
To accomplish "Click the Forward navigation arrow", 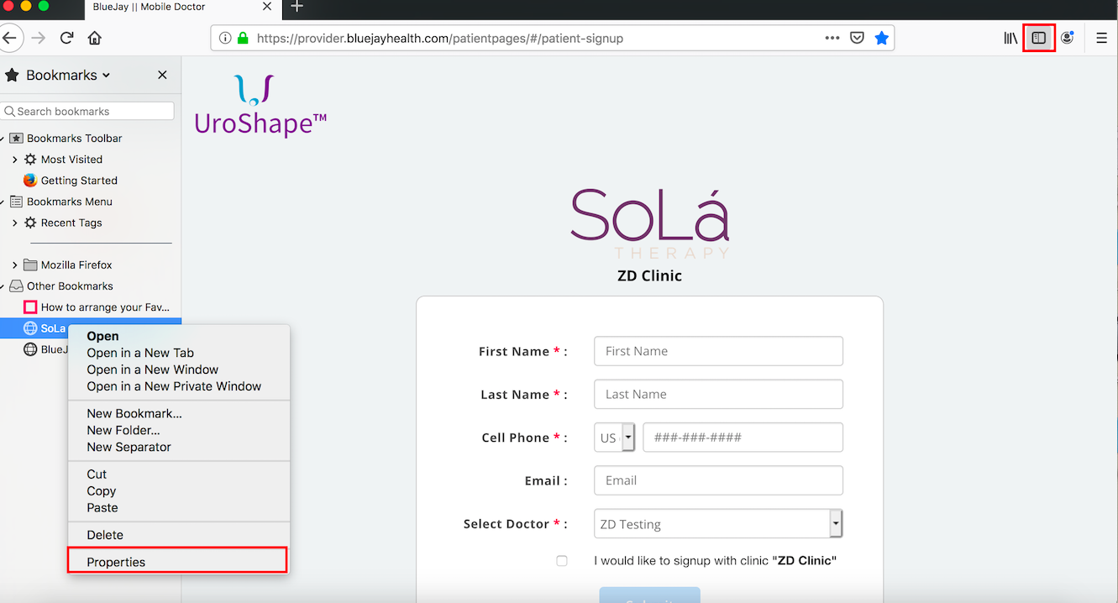I will pyautogui.click(x=38, y=38).
